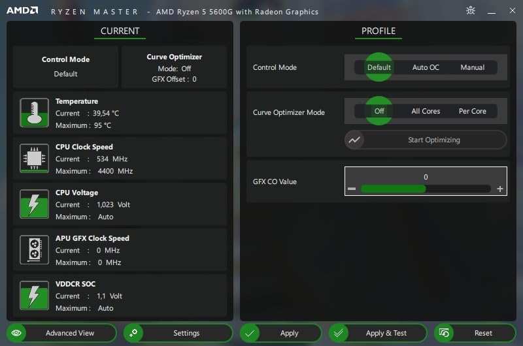Click the 'GFX Offset : 0' text
The height and width of the screenshot is (346, 523).
click(x=174, y=79)
